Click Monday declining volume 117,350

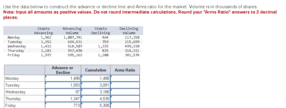click(x=132, y=37)
